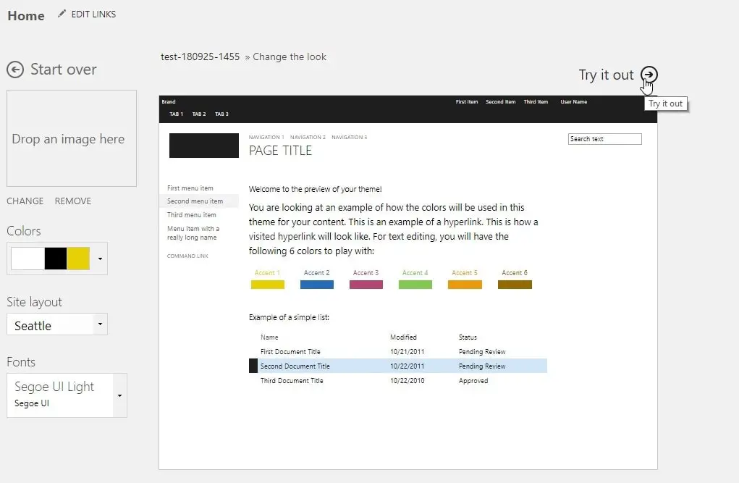Click the pencil icon beside Edit Links

pos(62,14)
